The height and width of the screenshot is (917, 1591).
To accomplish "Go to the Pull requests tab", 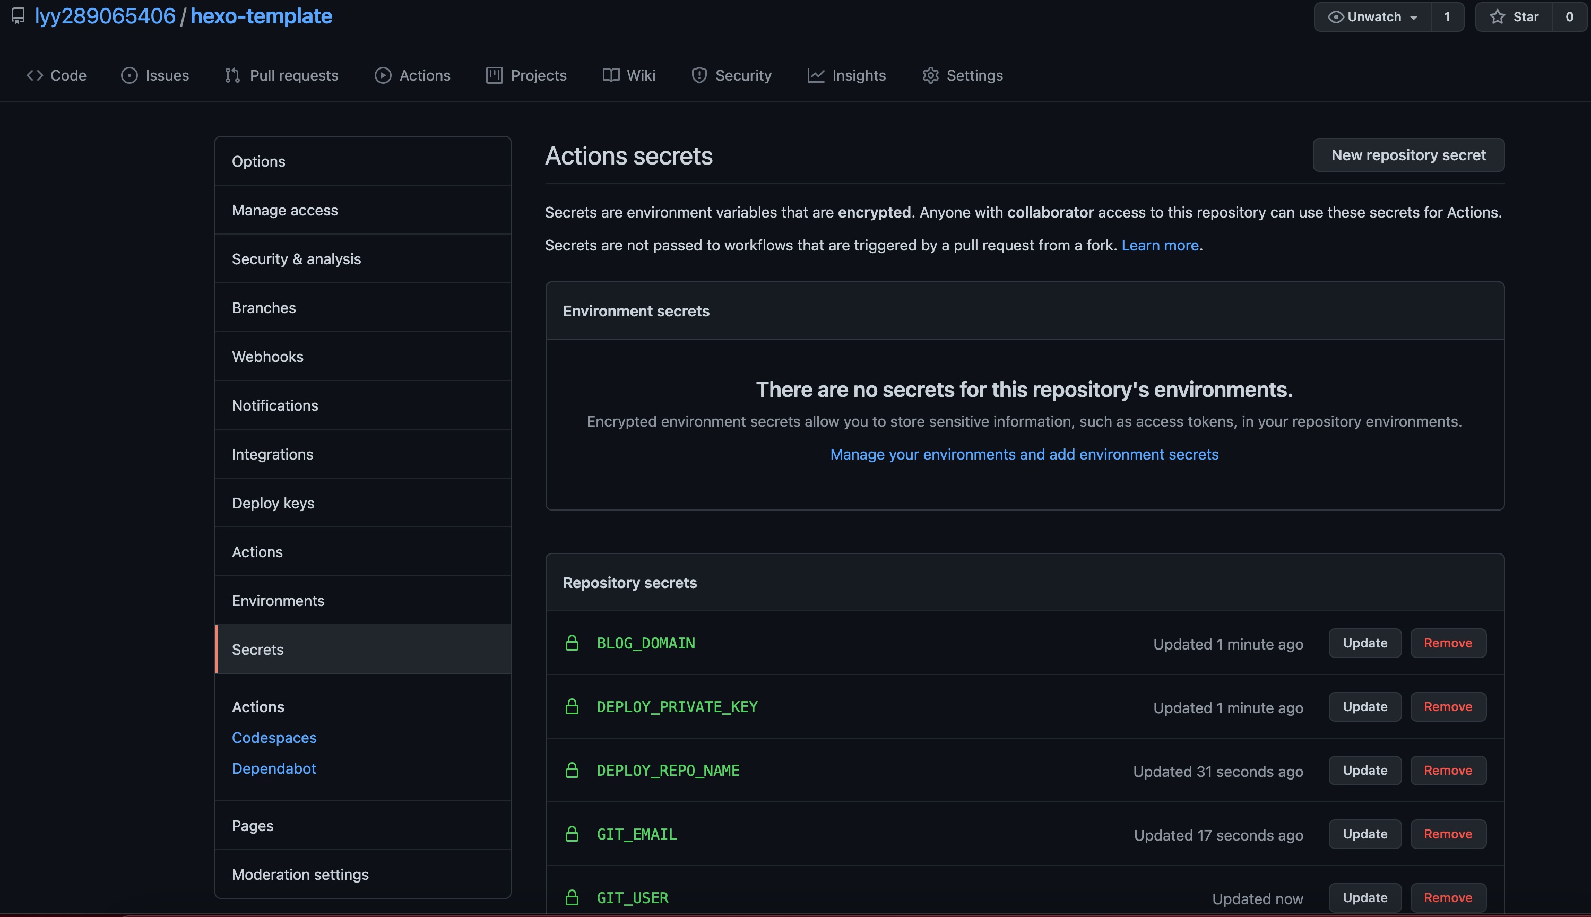I will 282,75.
